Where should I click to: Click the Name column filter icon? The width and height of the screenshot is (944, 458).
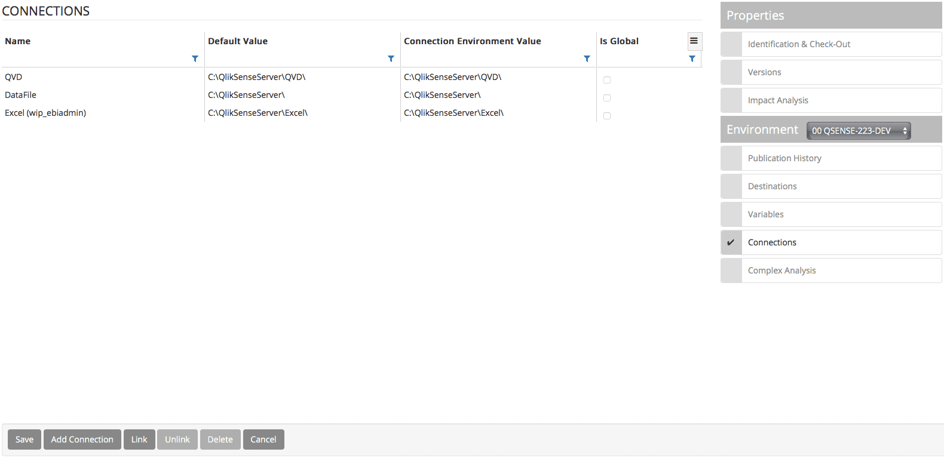[195, 59]
